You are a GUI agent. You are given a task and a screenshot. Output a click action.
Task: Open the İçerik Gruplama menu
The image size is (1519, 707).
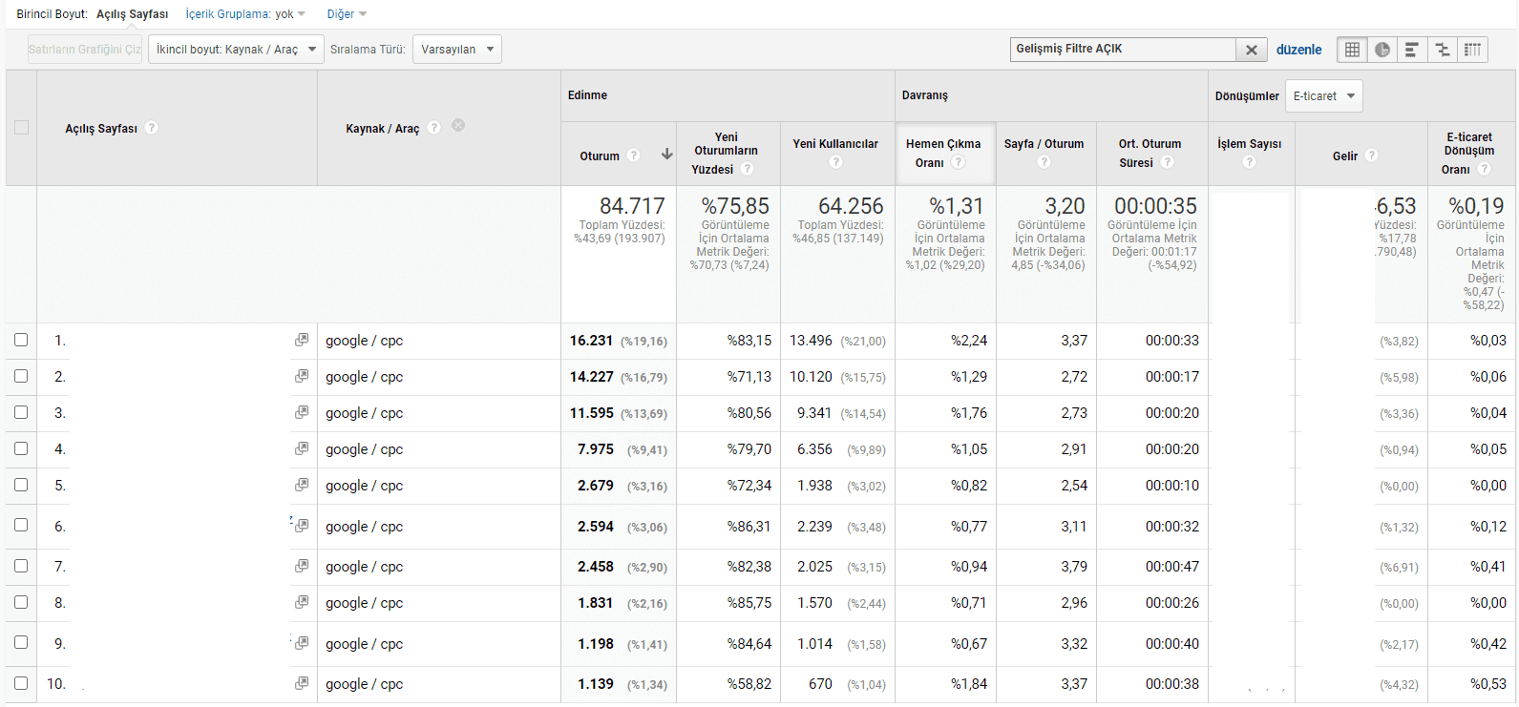(x=245, y=14)
